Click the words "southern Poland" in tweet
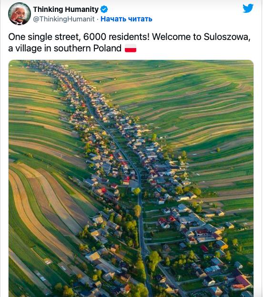The width and height of the screenshot is (263, 297). click(88, 48)
